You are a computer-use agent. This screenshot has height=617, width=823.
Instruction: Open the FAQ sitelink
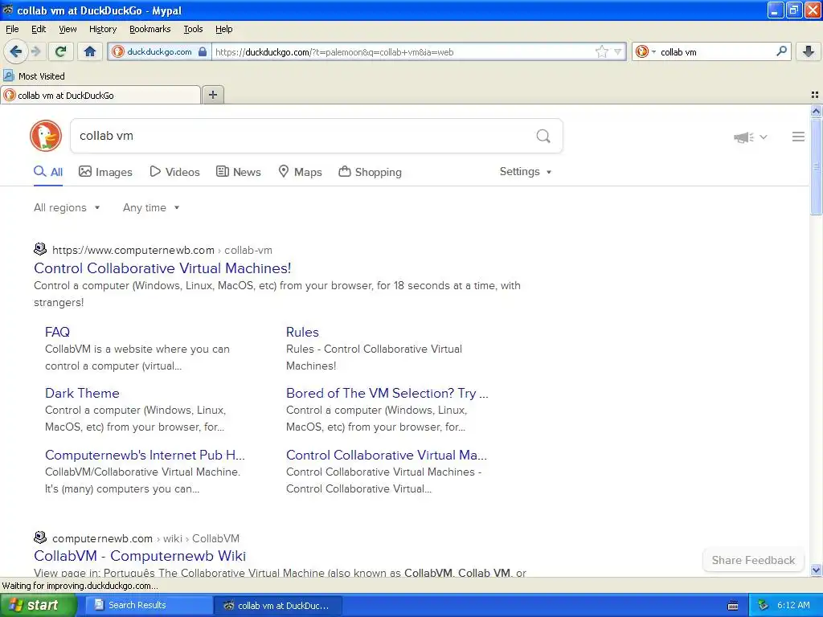57,332
